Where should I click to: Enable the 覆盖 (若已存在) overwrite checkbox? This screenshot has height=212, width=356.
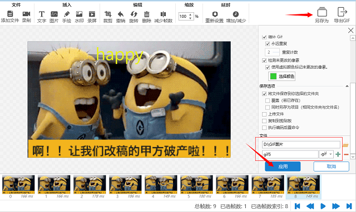[x=268, y=100]
